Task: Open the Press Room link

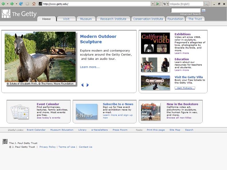Action: pos(120,130)
